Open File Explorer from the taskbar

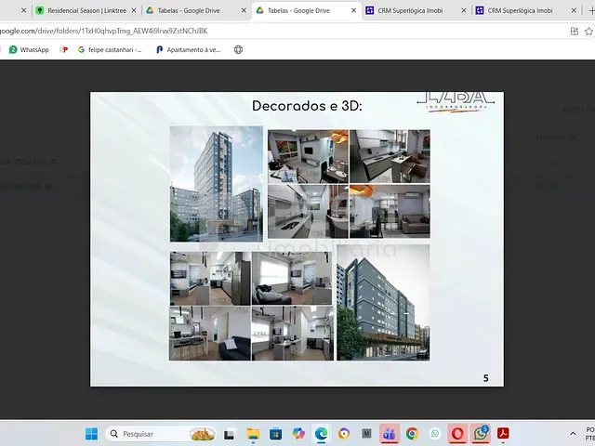[253, 434]
